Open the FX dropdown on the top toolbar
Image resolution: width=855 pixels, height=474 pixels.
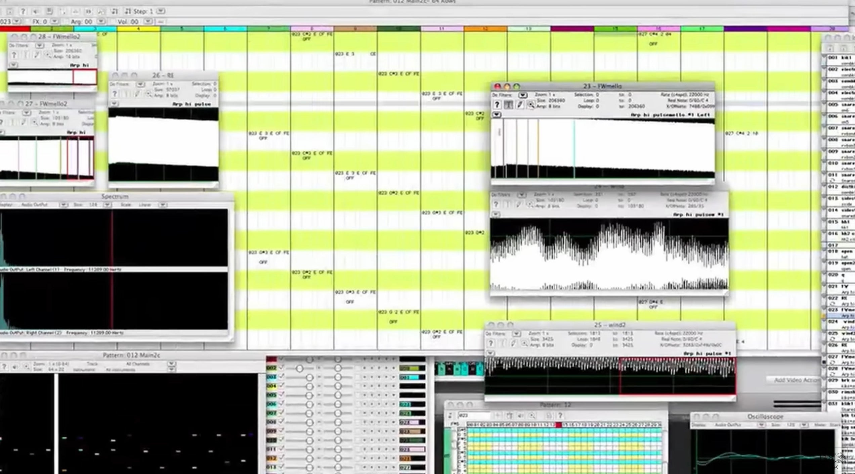coord(53,21)
